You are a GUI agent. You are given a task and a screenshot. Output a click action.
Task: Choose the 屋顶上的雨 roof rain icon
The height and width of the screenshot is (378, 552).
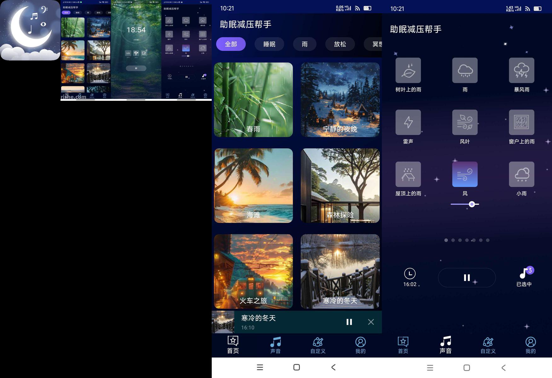tap(408, 175)
